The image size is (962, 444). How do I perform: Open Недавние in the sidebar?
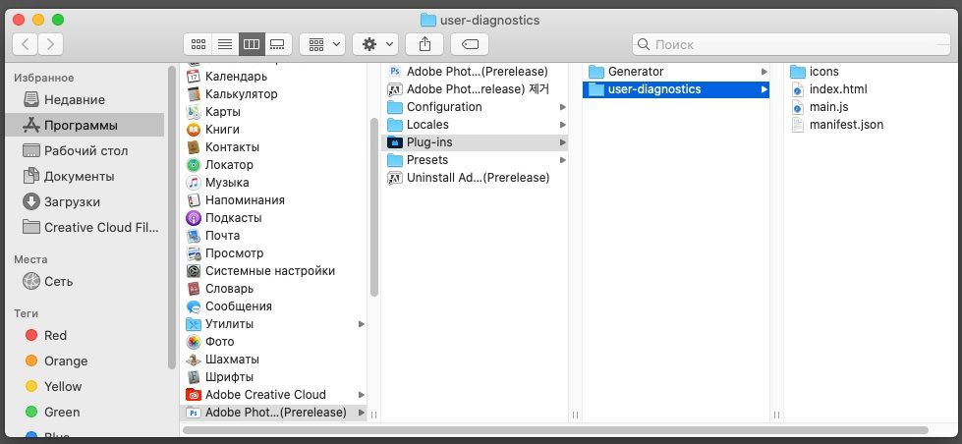(x=85, y=99)
